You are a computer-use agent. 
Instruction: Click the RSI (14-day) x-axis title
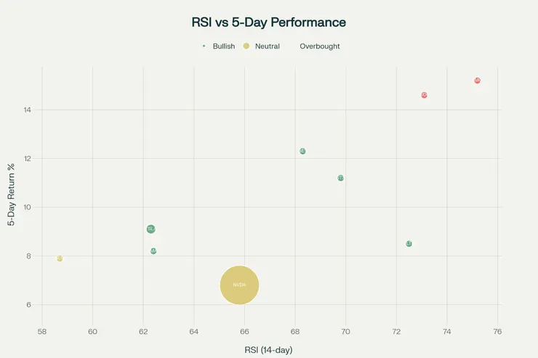click(270, 350)
